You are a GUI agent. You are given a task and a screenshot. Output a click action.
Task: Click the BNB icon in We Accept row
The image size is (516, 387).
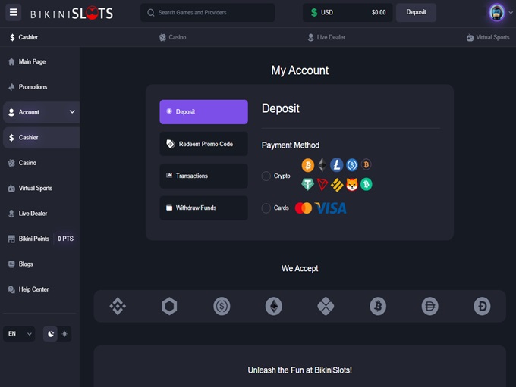pos(118,306)
